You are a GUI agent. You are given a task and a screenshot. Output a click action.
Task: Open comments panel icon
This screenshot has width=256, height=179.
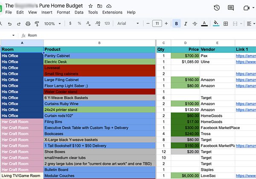click(231, 8)
